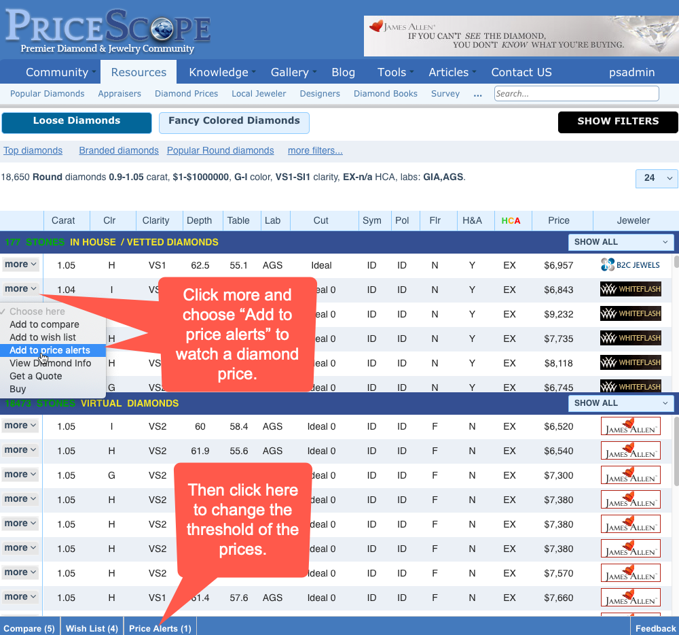Expand more dropdown on the 1.04 carat row
The width and height of the screenshot is (679, 635).
(x=20, y=289)
